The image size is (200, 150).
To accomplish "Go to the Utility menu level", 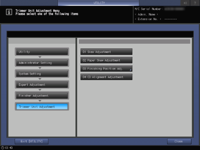I will tap(42, 52).
